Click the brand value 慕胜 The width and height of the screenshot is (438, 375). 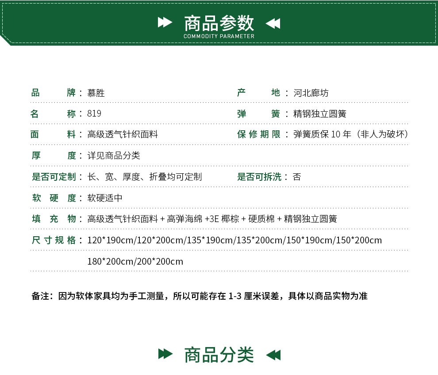click(96, 93)
